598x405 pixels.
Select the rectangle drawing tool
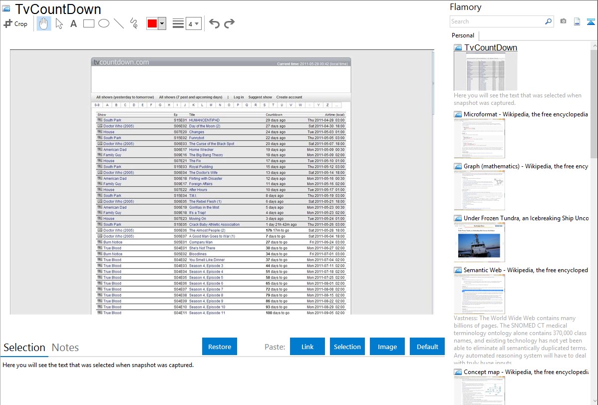coord(88,23)
